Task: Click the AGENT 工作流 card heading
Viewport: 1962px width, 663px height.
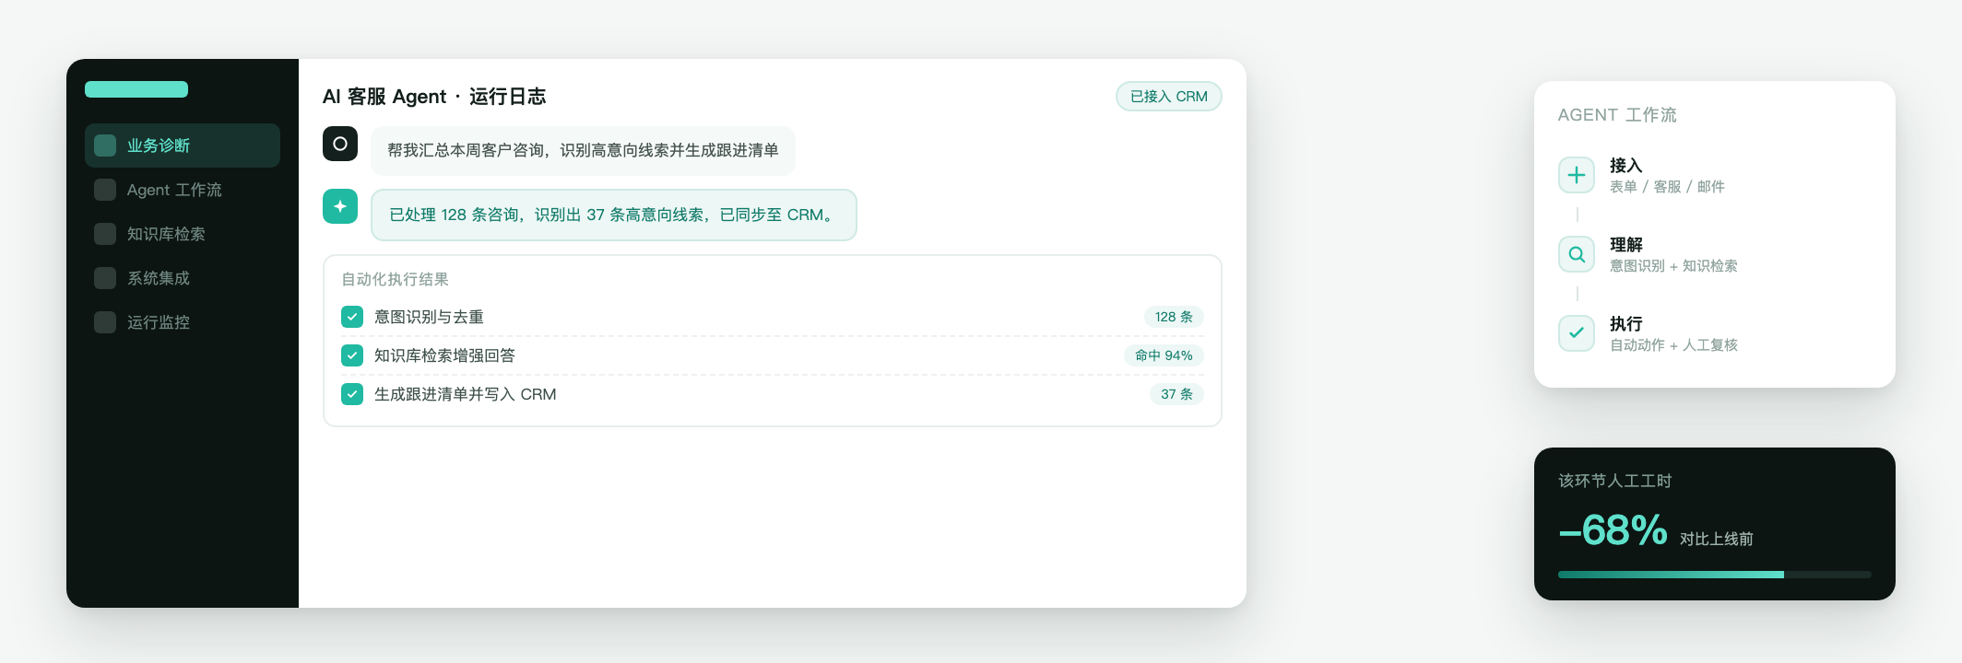Action: (x=1617, y=115)
